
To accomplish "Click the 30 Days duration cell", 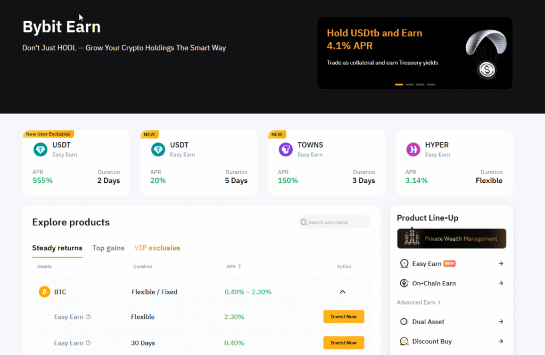I will point(143,343).
